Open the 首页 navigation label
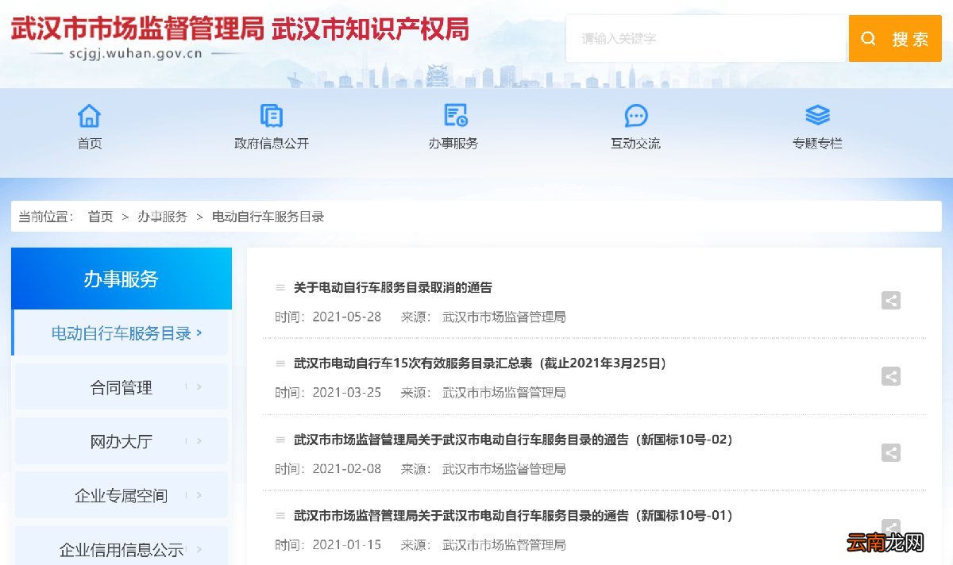Viewport: 953px width, 565px height. click(x=90, y=144)
